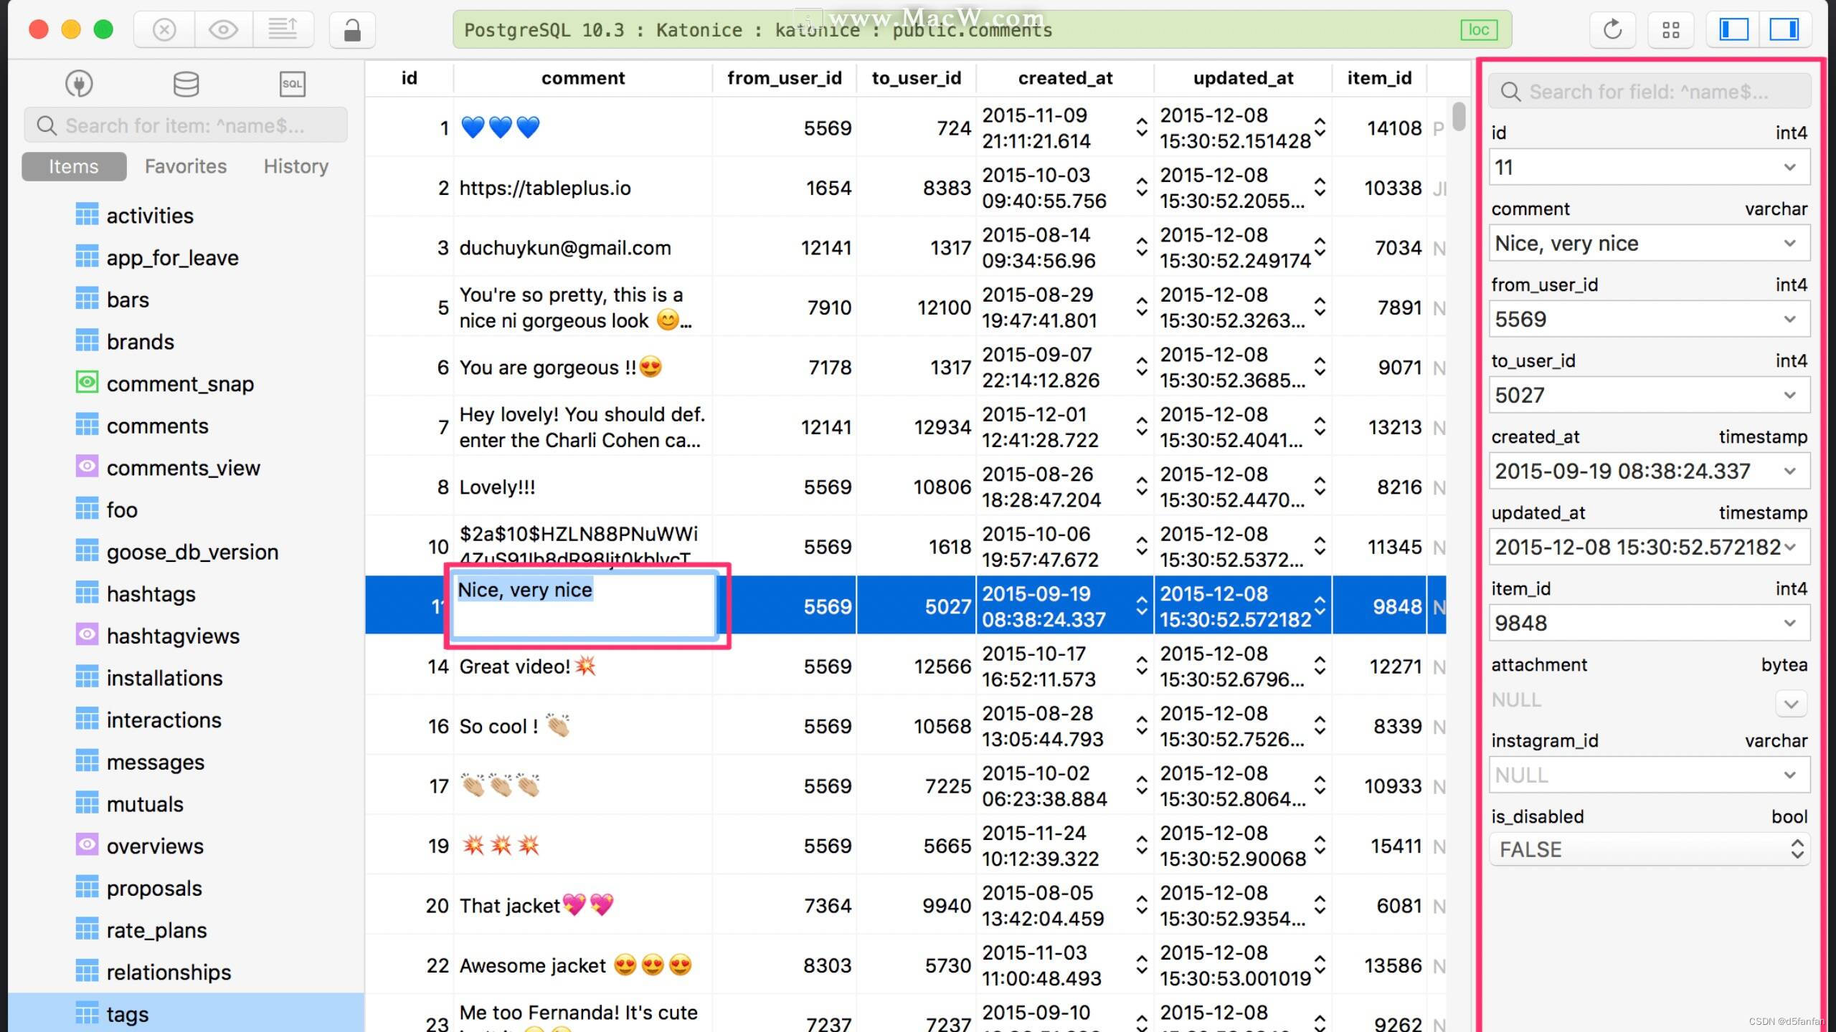Viewport: 1836px width, 1032px height.
Task: Click the eye preview icon in the toolbar
Action: click(x=224, y=29)
